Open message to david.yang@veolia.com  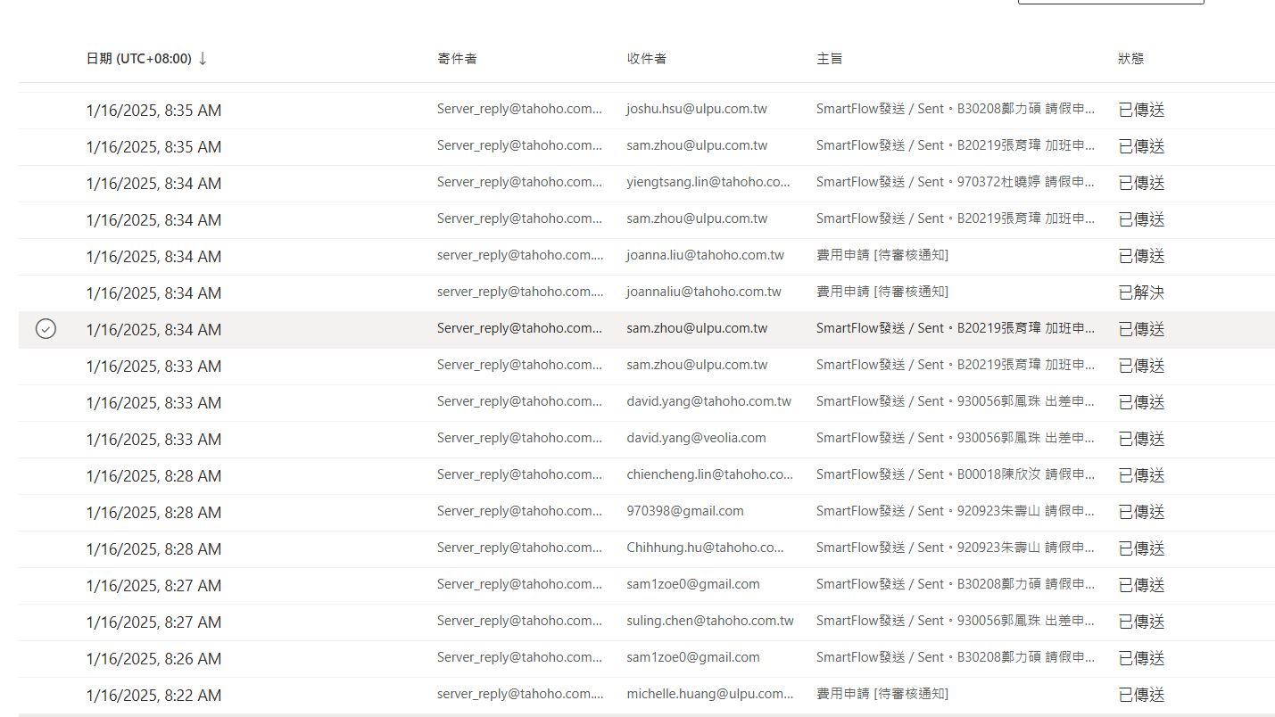(696, 438)
